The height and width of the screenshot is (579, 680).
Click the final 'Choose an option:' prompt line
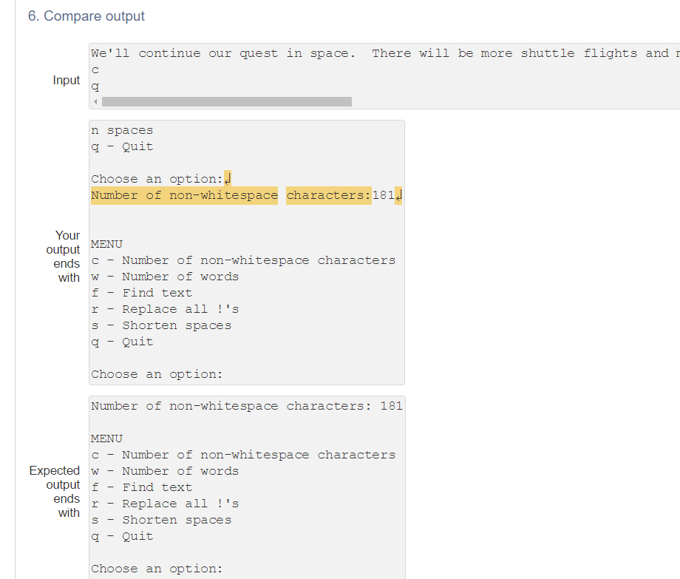pyautogui.click(x=153, y=568)
